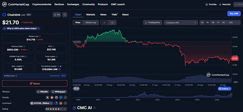Open the Exchanges menu
This screenshot has height=112, width=243.
(73, 4)
